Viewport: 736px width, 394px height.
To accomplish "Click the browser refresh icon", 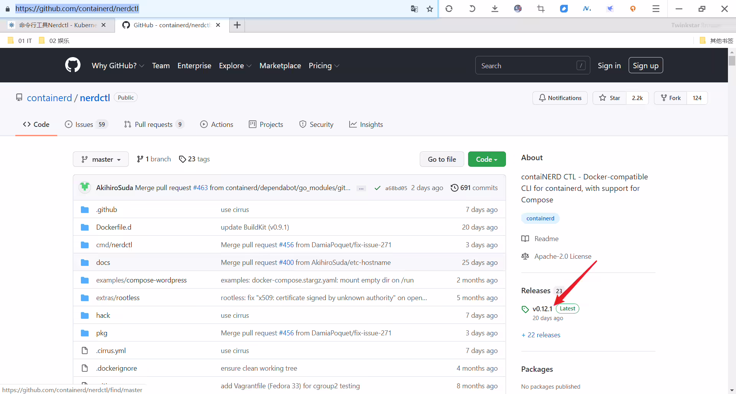I will click(449, 8).
